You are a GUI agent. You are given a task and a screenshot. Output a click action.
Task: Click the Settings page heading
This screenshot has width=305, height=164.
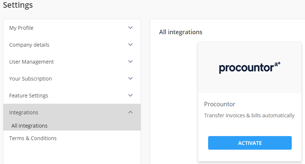coord(18,5)
